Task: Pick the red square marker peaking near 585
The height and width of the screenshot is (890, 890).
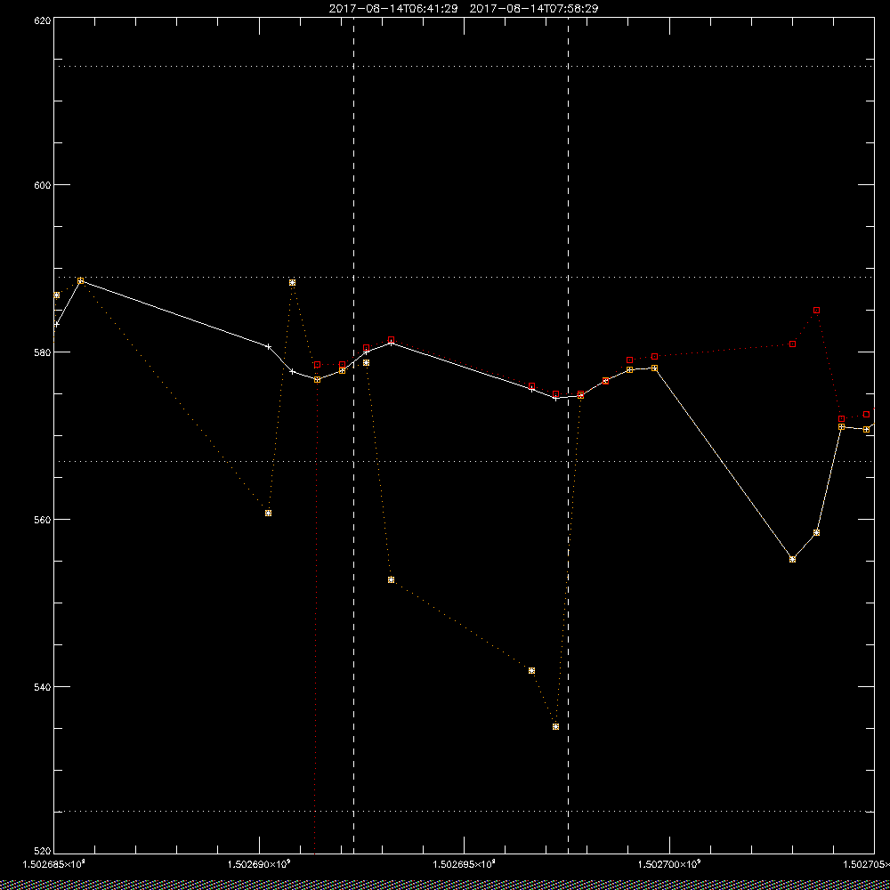Action: (816, 310)
